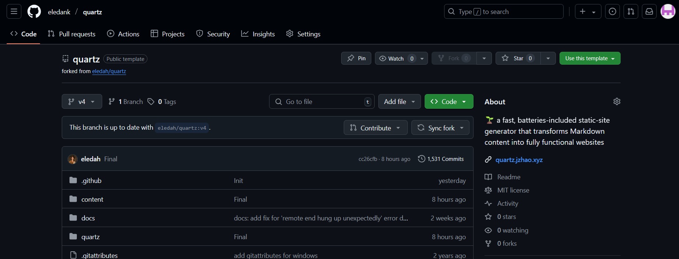Open the v4 branch selector dropdown
The width and height of the screenshot is (679, 259).
pos(82,102)
